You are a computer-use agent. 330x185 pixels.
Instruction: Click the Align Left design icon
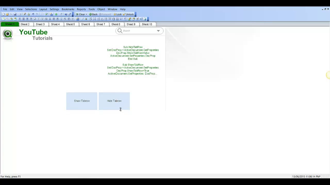click(91, 19)
